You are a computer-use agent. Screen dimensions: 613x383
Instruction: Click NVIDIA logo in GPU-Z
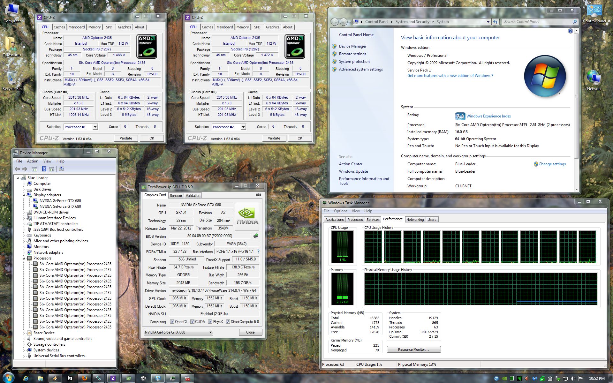(x=247, y=216)
